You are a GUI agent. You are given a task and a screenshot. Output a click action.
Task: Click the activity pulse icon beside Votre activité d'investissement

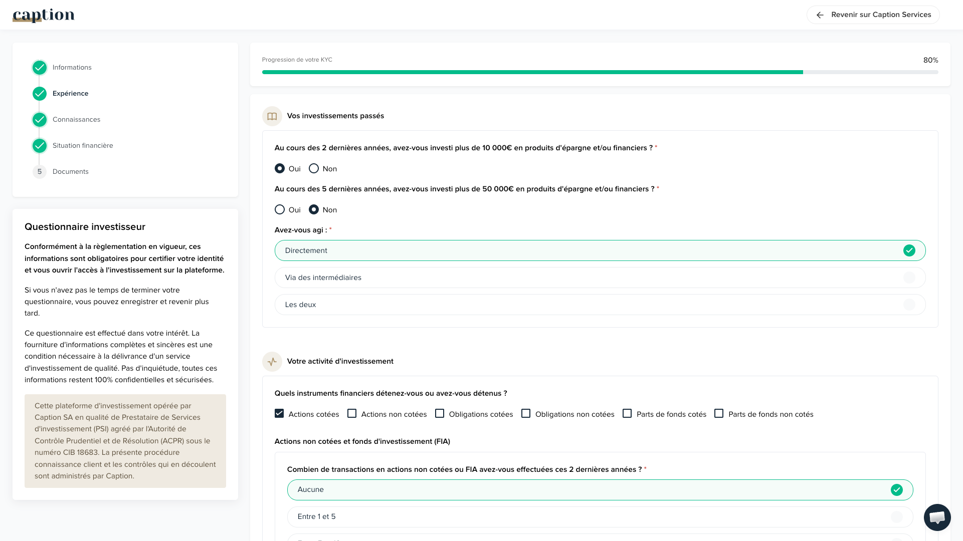point(272,362)
